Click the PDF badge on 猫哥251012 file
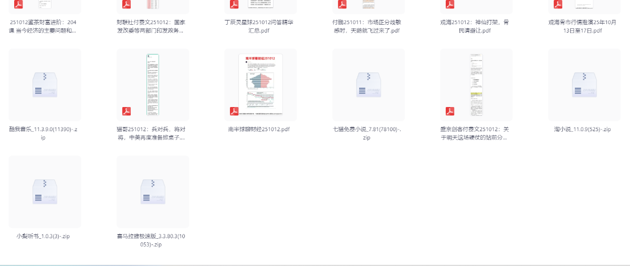Screen dimensions: 630x266 tap(127, 111)
